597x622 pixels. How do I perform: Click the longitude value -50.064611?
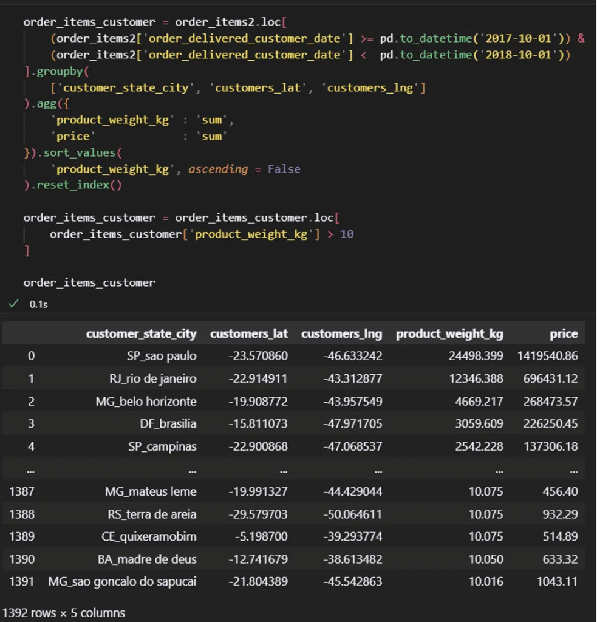[x=353, y=514]
